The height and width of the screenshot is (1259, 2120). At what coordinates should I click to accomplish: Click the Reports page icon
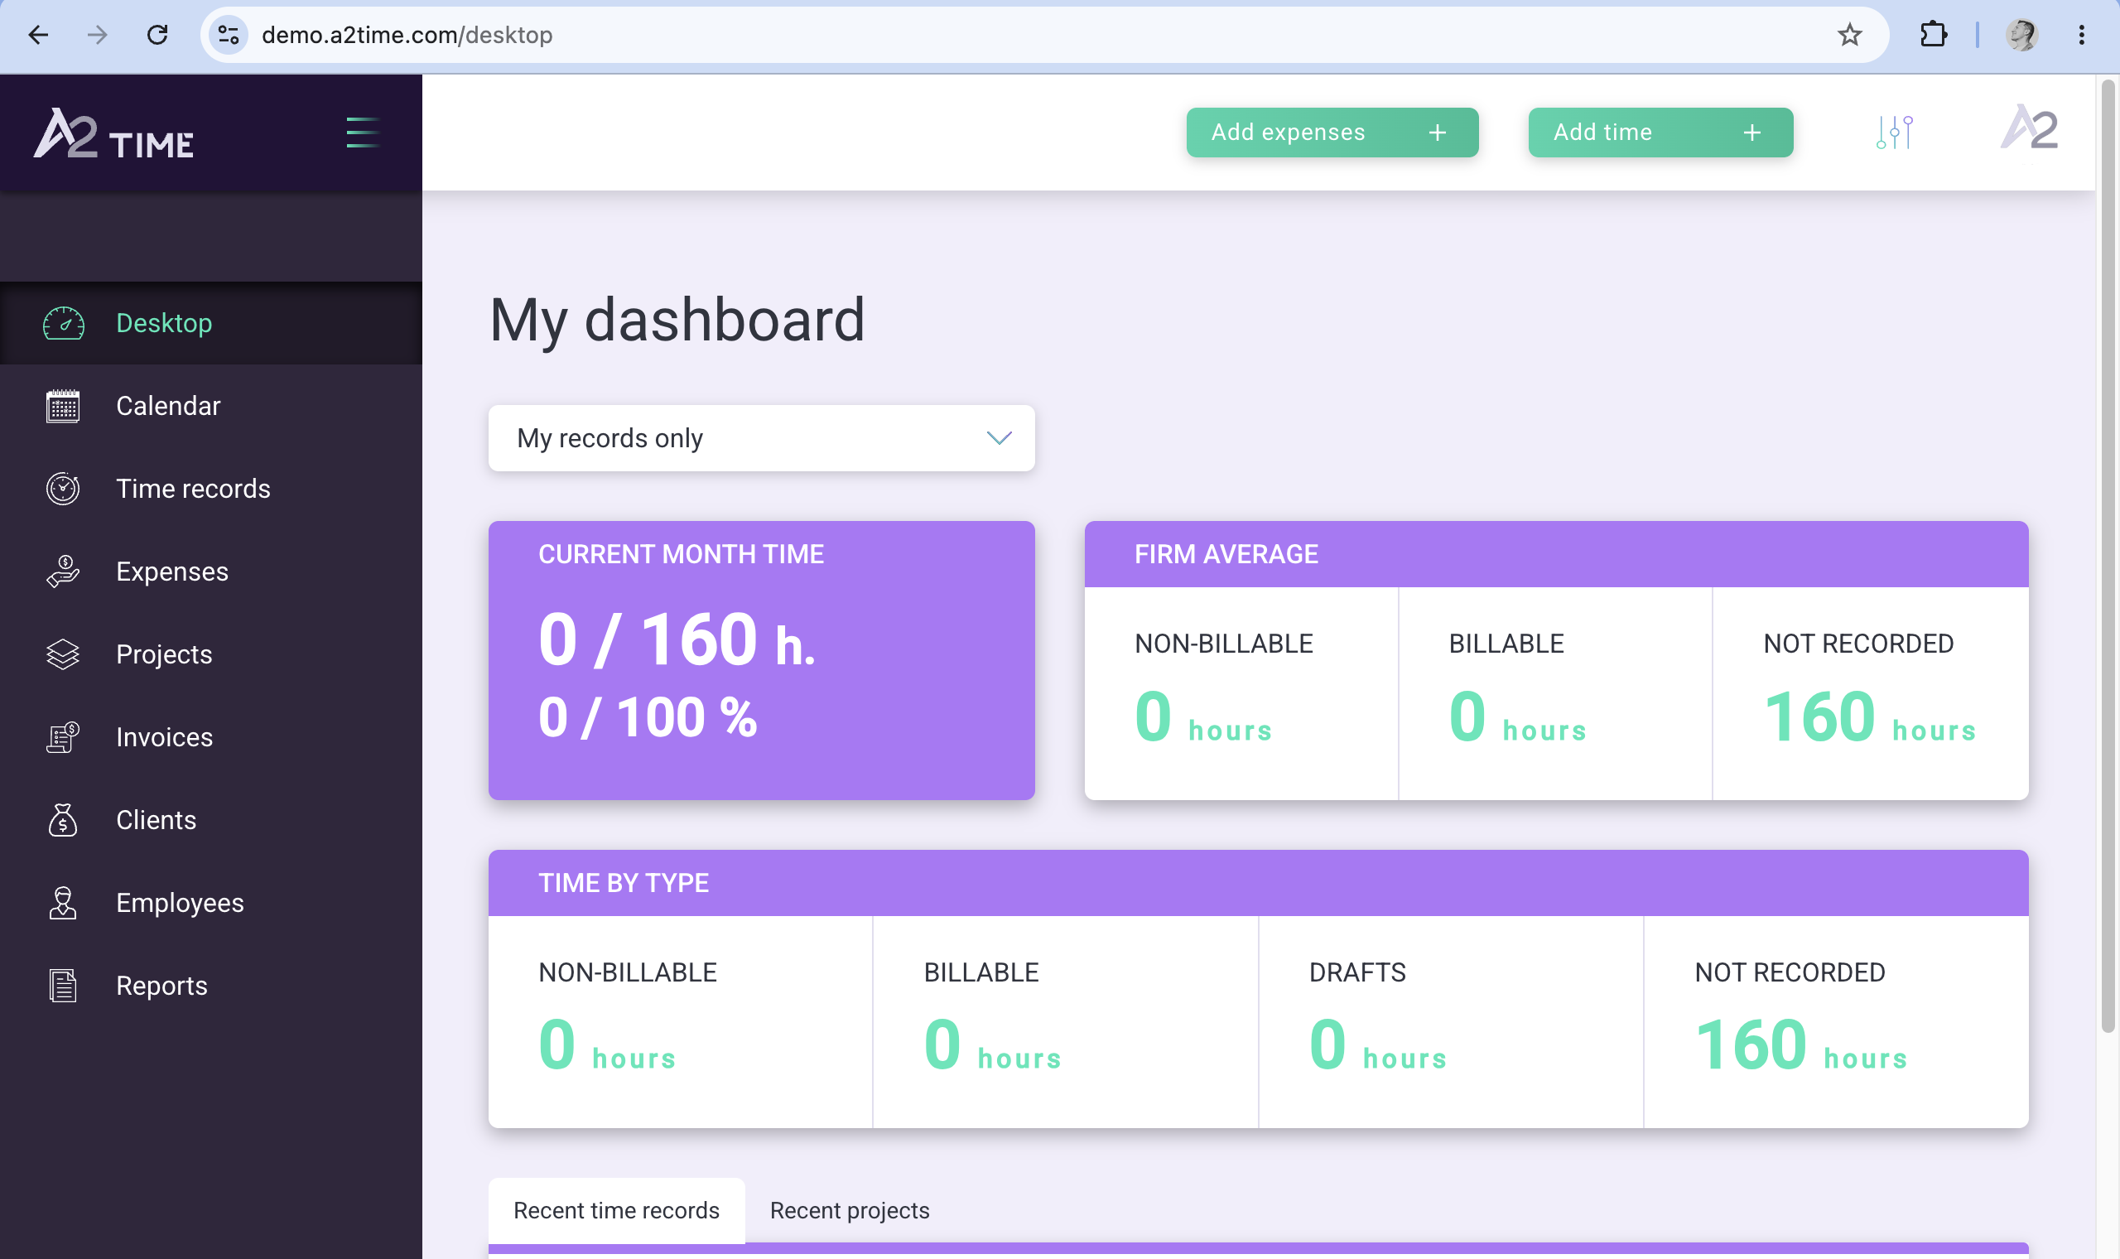(63, 986)
